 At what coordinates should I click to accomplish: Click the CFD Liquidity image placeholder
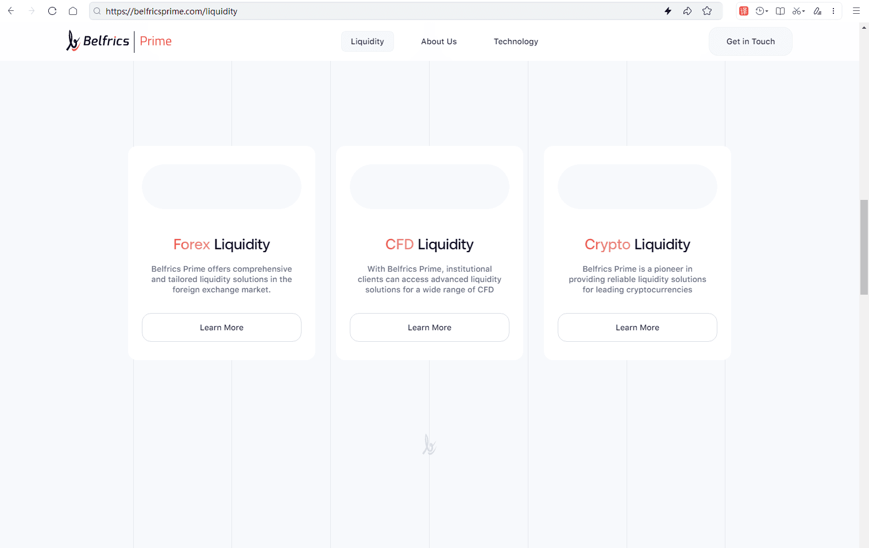tap(430, 187)
